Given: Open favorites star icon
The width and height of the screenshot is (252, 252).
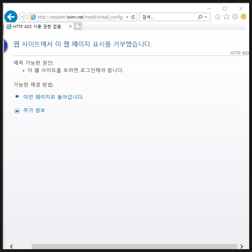Looking at the screenshot, I should (226, 17).
